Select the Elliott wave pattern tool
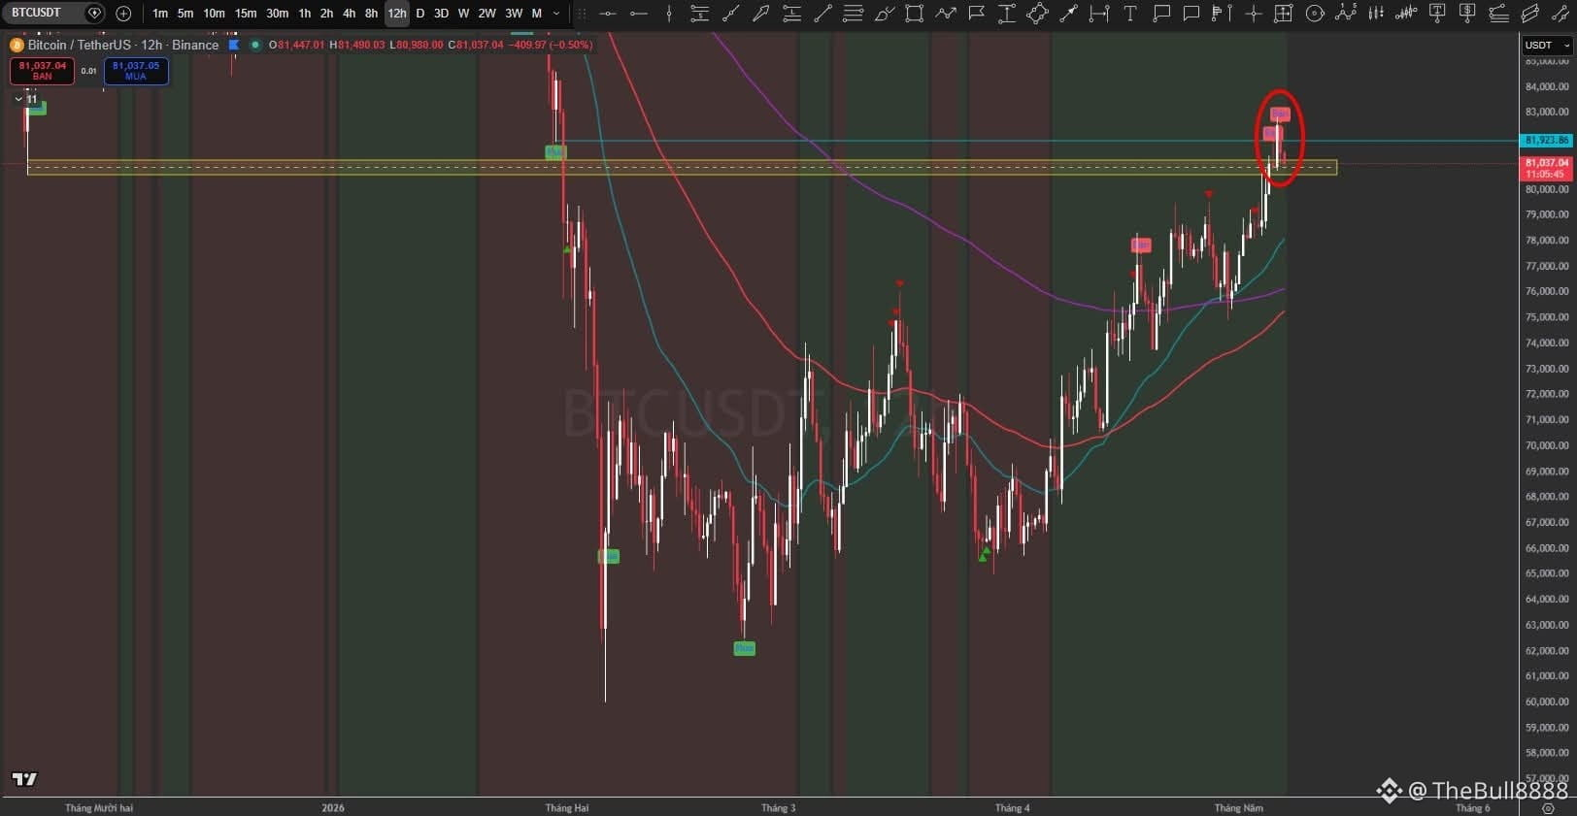This screenshot has height=816, width=1577. click(x=1345, y=14)
